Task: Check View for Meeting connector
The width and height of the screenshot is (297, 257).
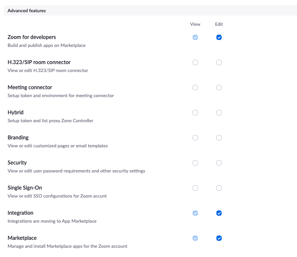Action: click(195, 88)
